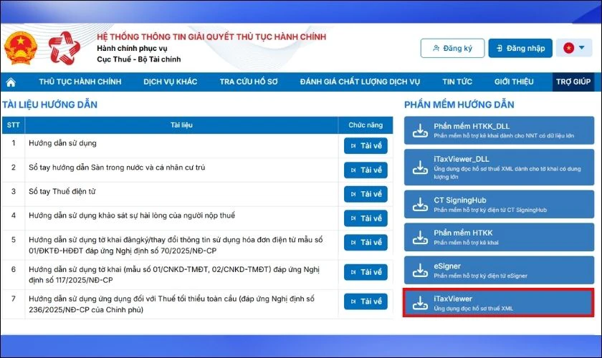Image resolution: width=602 pixels, height=358 pixels.
Task: Click the 'CT SigningHub' title text
Action: click(x=460, y=200)
